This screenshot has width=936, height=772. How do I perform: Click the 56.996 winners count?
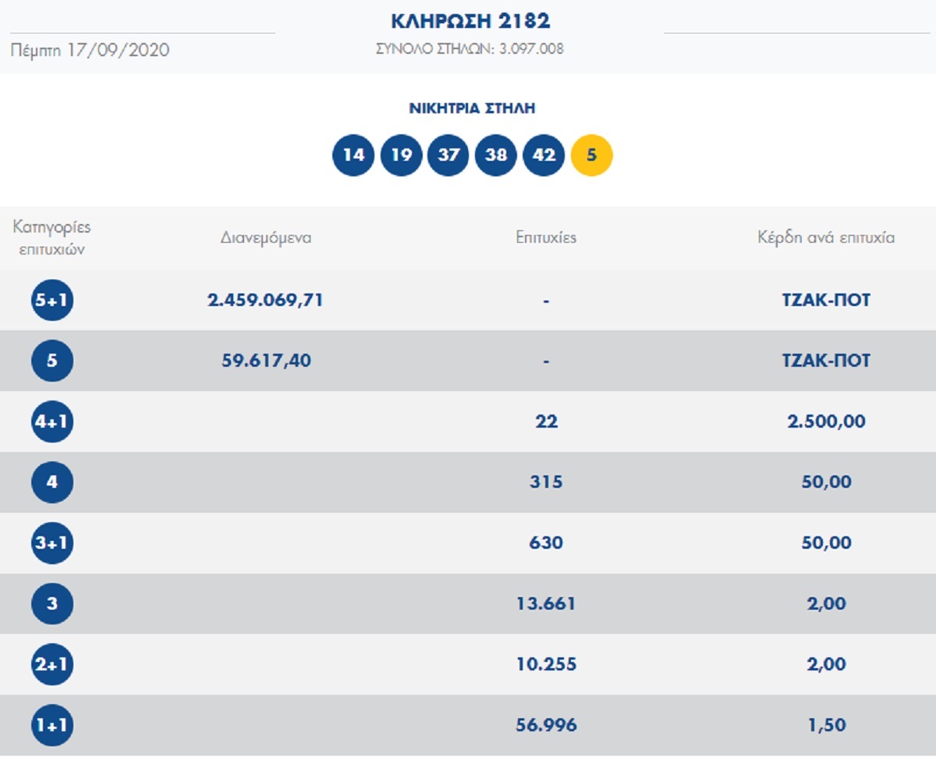click(546, 726)
